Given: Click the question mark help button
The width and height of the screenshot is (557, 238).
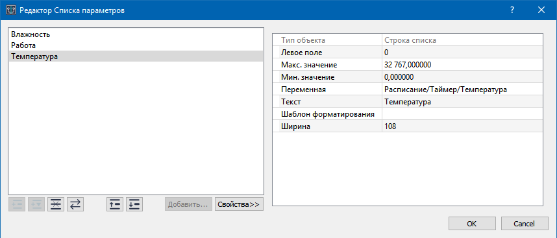Looking at the screenshot, I should coord(512,10).
